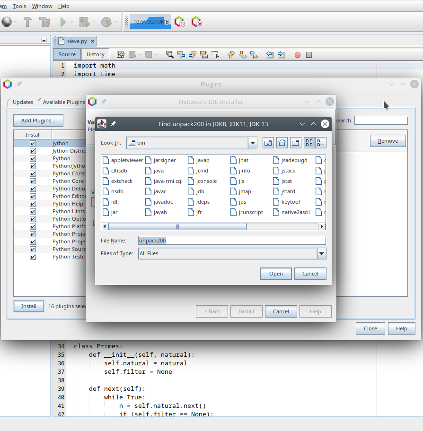Screen dimensions: 423x431
Task: Click the Toggle Rectangular Selection icon
Action: 215,55
